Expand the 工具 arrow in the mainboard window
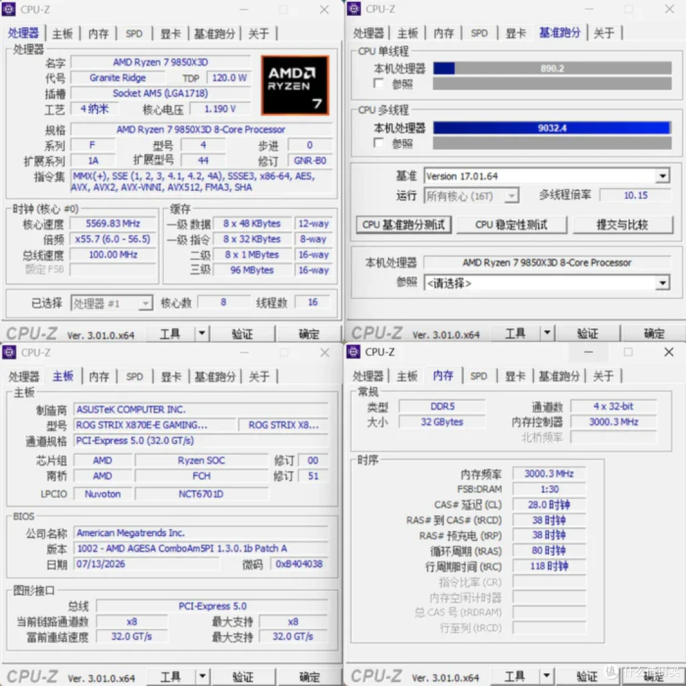This screenshot has height=686, width=686. (202, 677)
